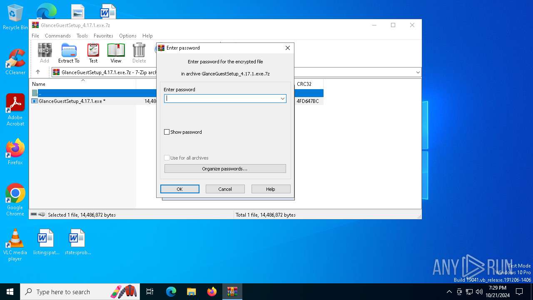Screen dimensions: 533x300
Task: Click the Extract To toolbar icon
Action: pos(69,53)
